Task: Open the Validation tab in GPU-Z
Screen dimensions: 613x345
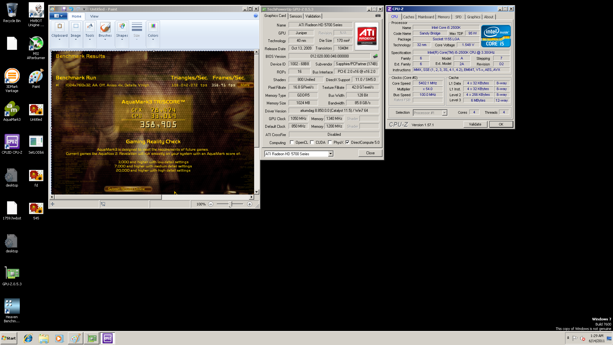Action: point(313,16)
